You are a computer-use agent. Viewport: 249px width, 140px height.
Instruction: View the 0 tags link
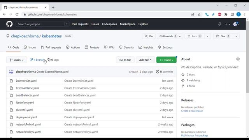pyautogui.click(x=53, y=60)
